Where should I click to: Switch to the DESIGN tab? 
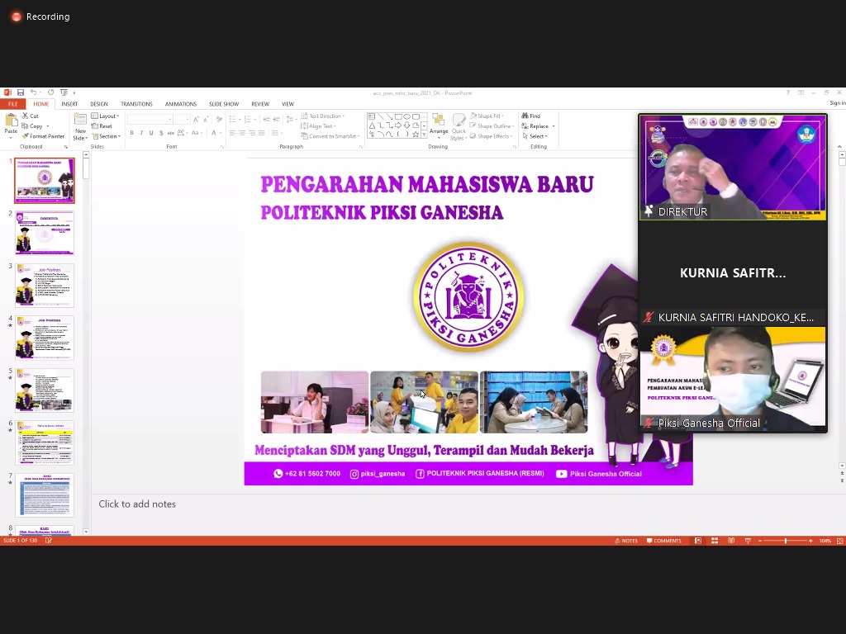pyautogui.click(x=99, y=104)
